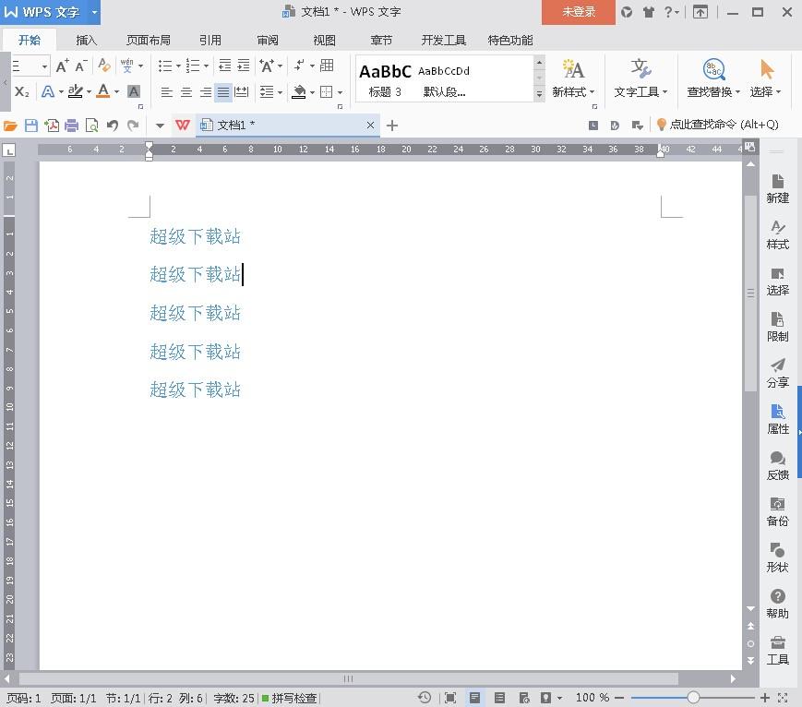Click 未登录 login button
Viewport: 802px width, 707px height.
579,12
